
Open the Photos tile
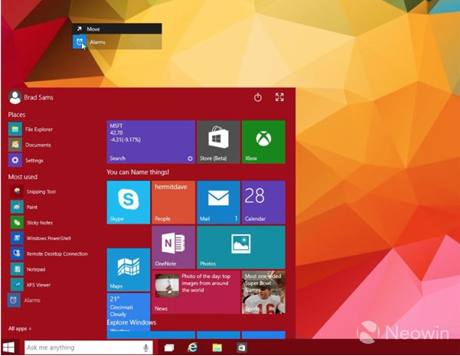tap(240, 247)
